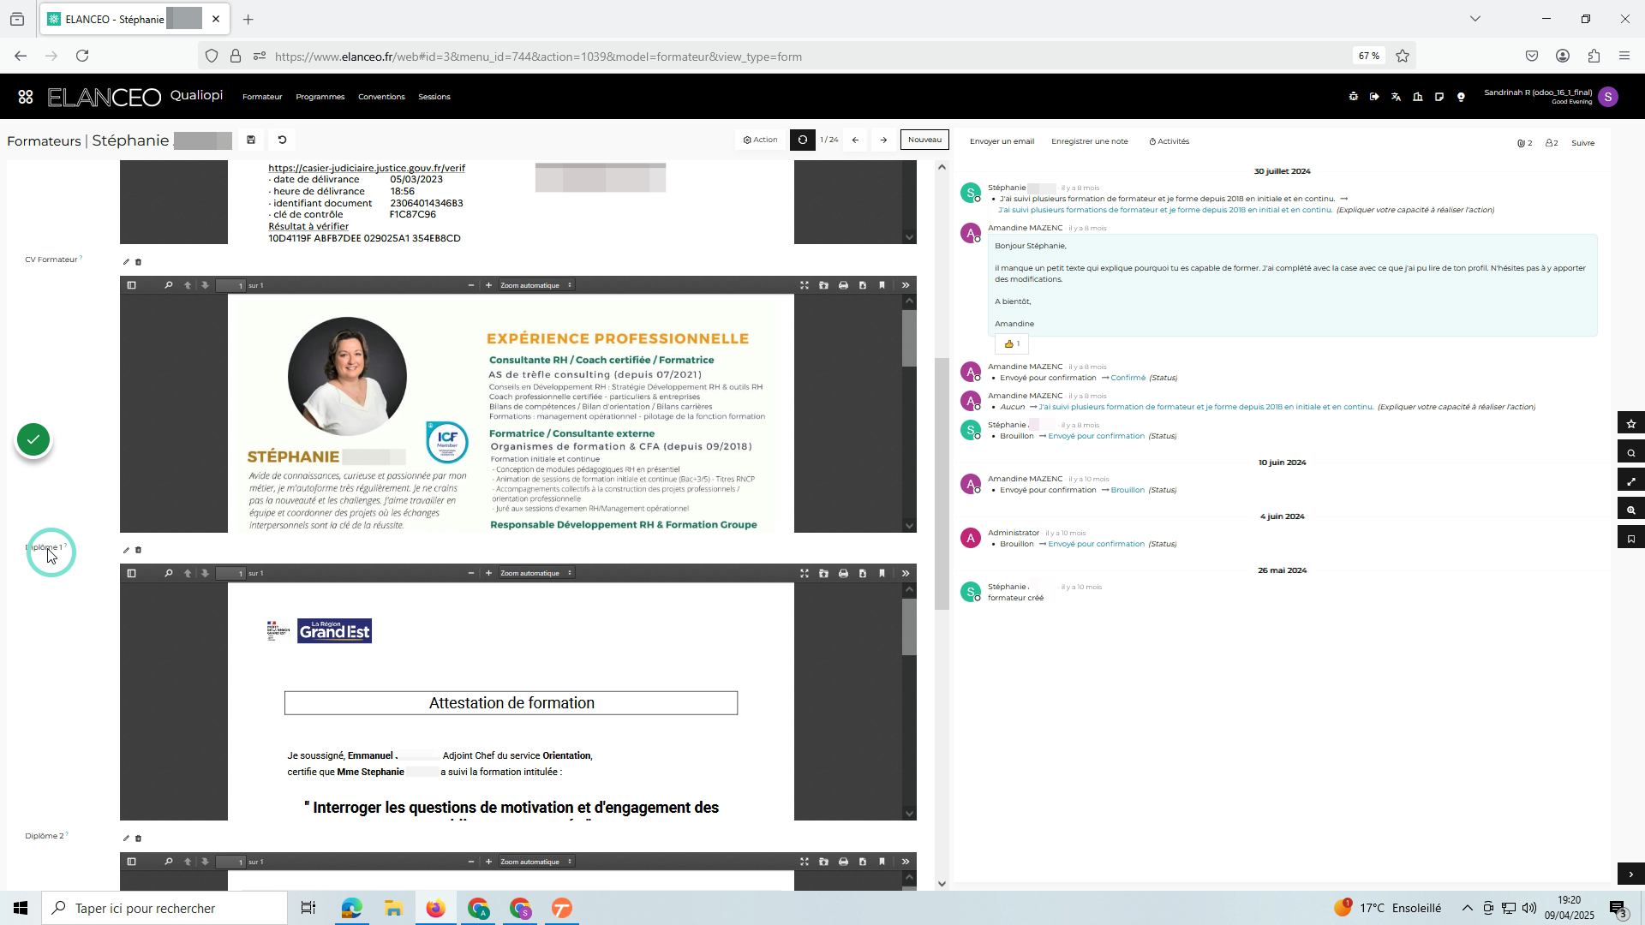The image size is (1645, 925).
Task: Expand the bottom-right arrow panel
Action: (x=1631, y=874)
